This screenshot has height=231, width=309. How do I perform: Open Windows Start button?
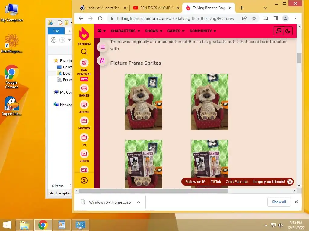[7, 225]
